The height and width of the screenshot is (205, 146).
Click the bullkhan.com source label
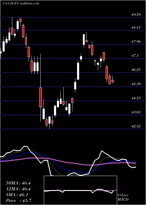pyautogui.click(x=29, y=4)
